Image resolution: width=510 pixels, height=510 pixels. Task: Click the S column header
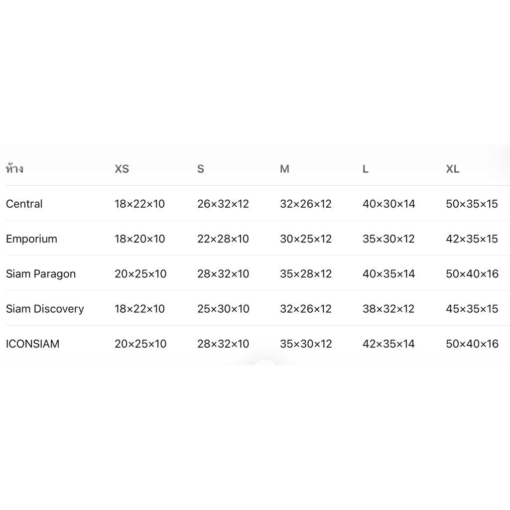click(x=201, y=169)
